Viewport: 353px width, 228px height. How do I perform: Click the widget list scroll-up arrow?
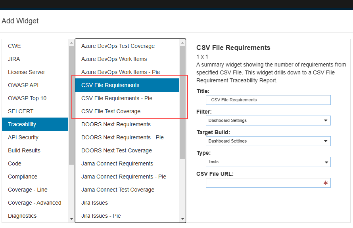pyautogui.click(x=182, y=43)
